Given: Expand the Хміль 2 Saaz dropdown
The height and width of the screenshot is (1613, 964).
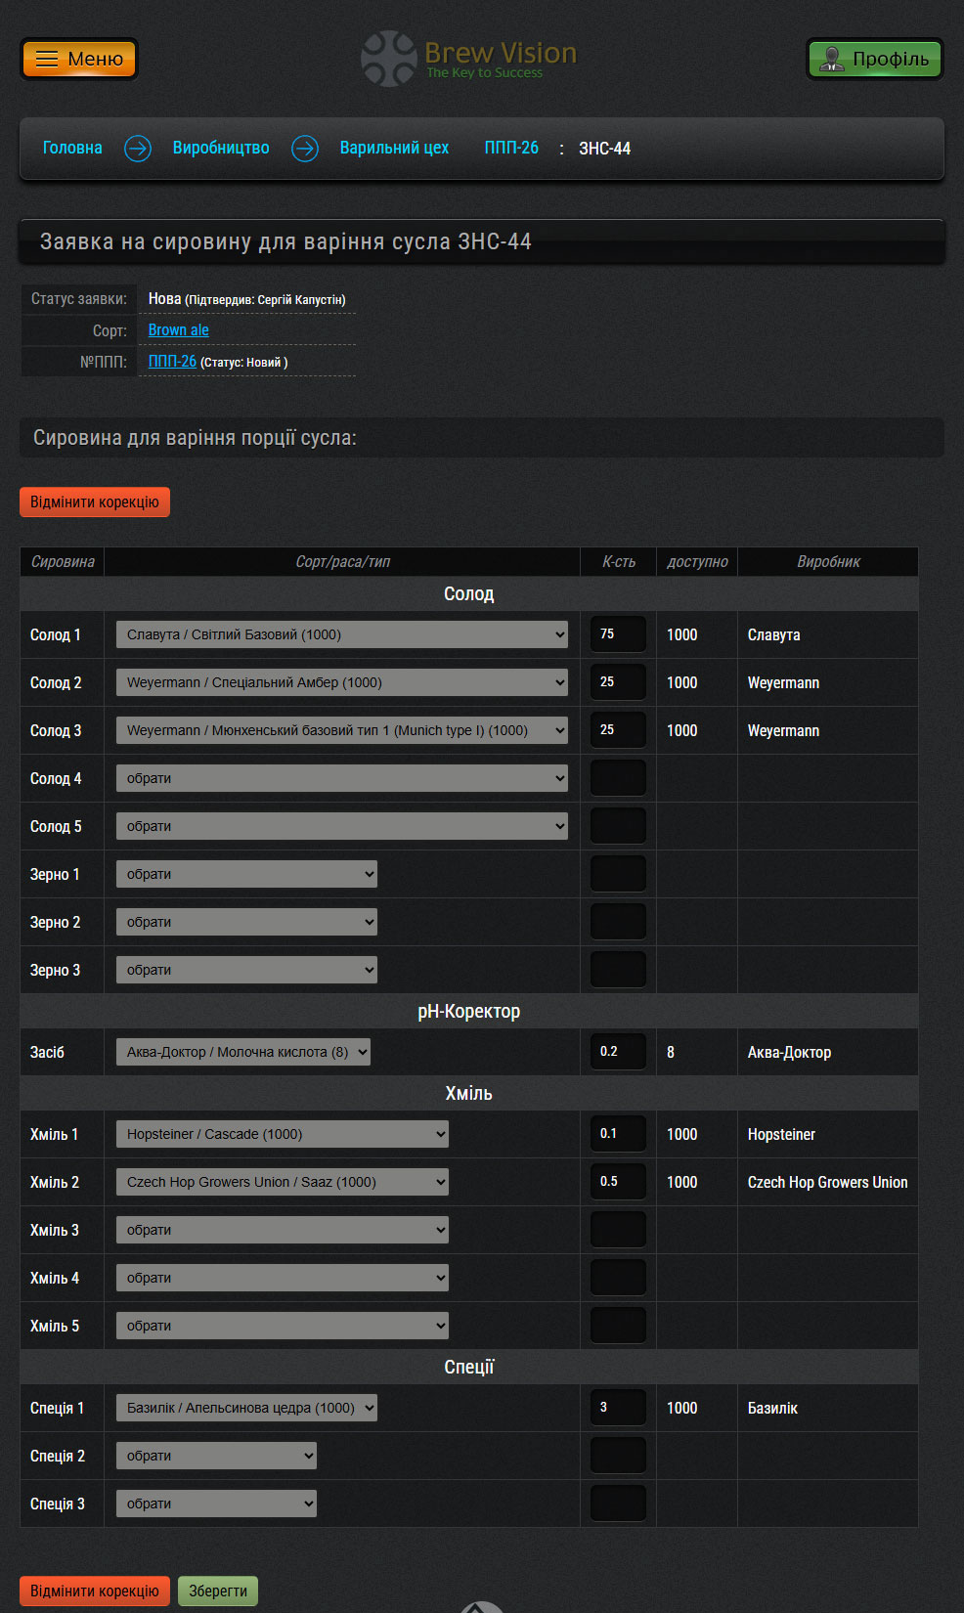Looking at the screenshot, I should click(282, 1182).
